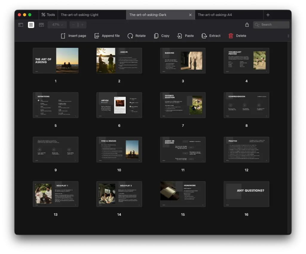Open a new tab with plus button

[268, 15]
